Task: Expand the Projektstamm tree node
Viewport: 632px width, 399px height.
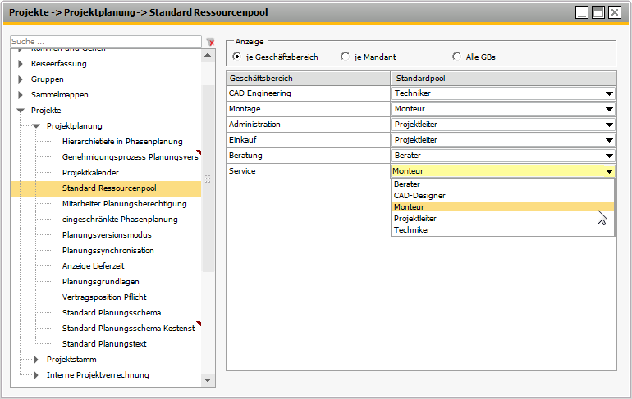Action: tap(36, 360)
